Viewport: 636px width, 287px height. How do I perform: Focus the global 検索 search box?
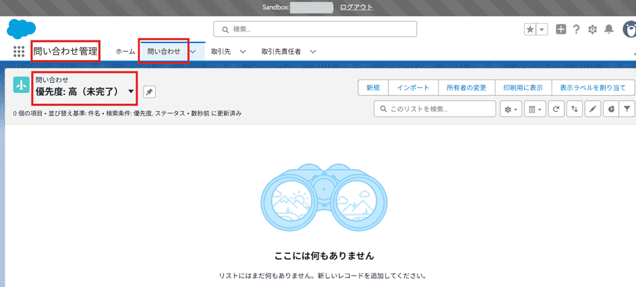pos(315,29)
